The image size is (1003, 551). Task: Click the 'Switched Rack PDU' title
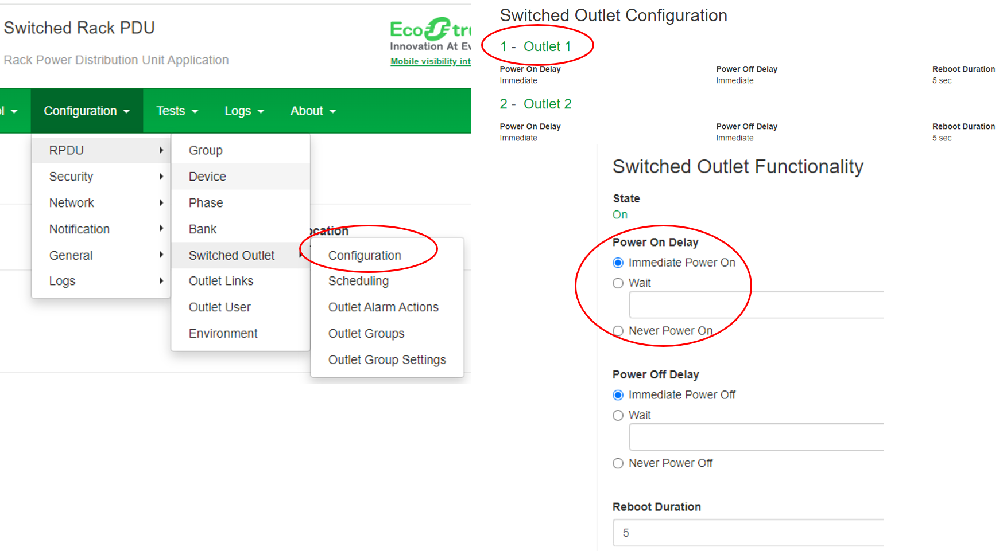[79, 28]
